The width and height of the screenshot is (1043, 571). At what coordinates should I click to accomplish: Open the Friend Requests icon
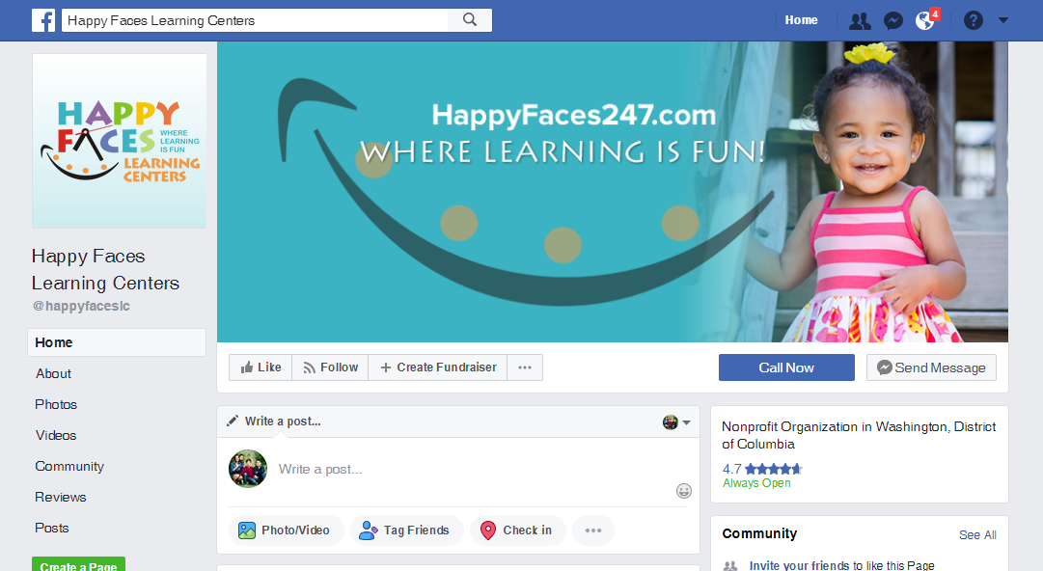coord(860,20)
